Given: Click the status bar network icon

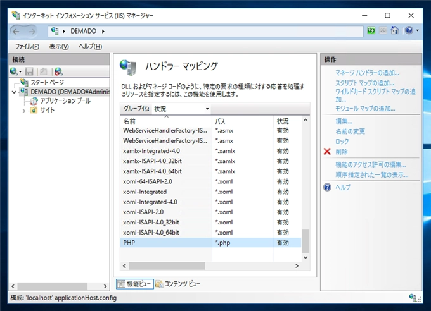Looking at the screenshot, I should [413, 298].
